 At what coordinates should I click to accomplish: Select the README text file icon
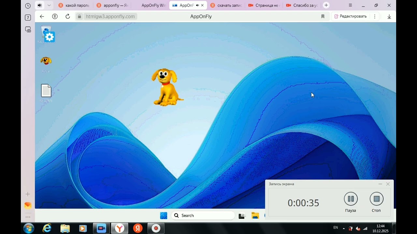pyautogui.click(x=46, y=93)
